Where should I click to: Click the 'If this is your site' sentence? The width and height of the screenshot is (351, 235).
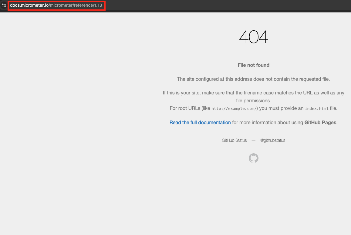(253, 93)
